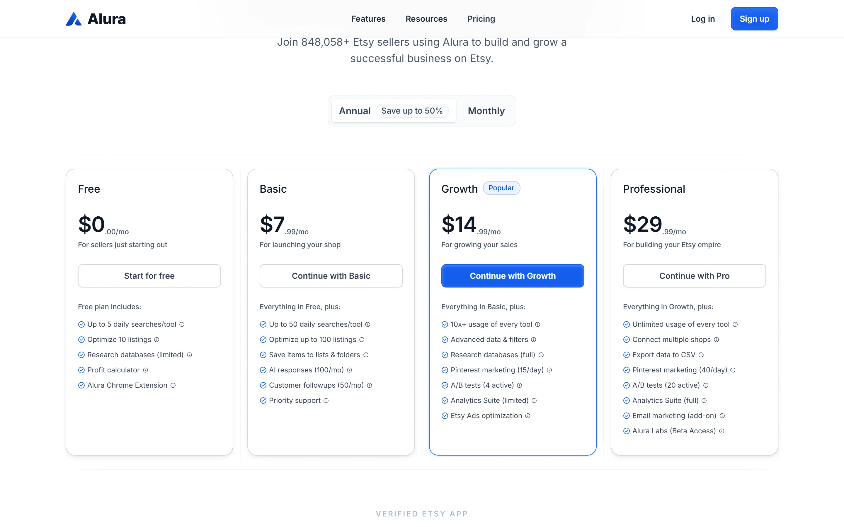Viewport: 844px width, 527px height.
Task: Click Continue with Pro
Action: 694,276
